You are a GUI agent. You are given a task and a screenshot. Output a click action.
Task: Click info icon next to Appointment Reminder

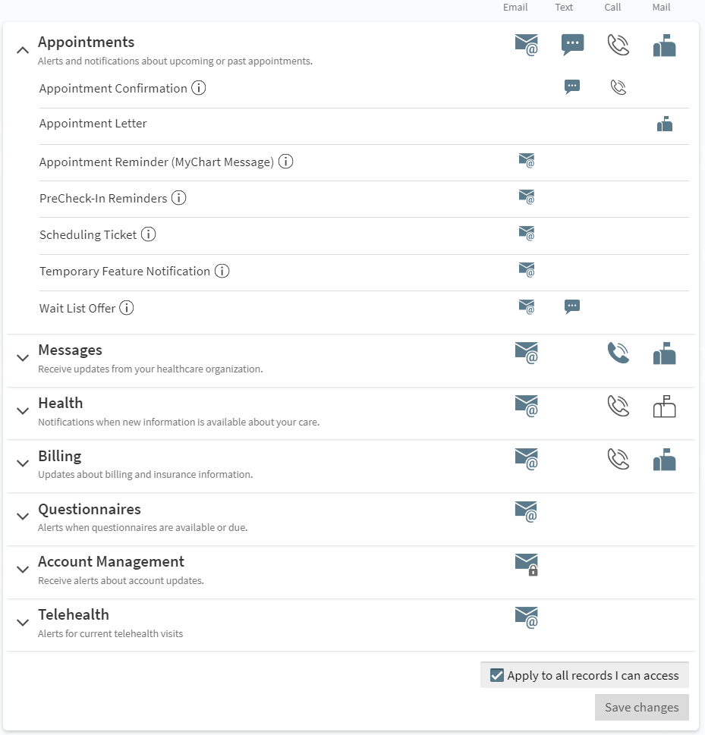[285, 162]
